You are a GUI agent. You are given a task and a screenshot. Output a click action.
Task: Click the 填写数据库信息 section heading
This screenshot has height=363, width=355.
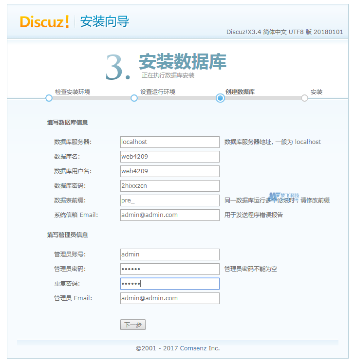tap(67, 123)
